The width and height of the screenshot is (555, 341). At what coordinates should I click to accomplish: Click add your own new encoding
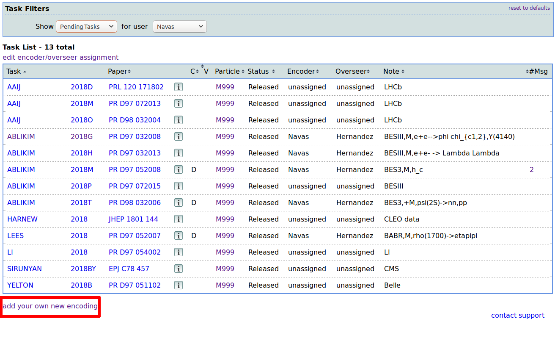click(50, 306)
